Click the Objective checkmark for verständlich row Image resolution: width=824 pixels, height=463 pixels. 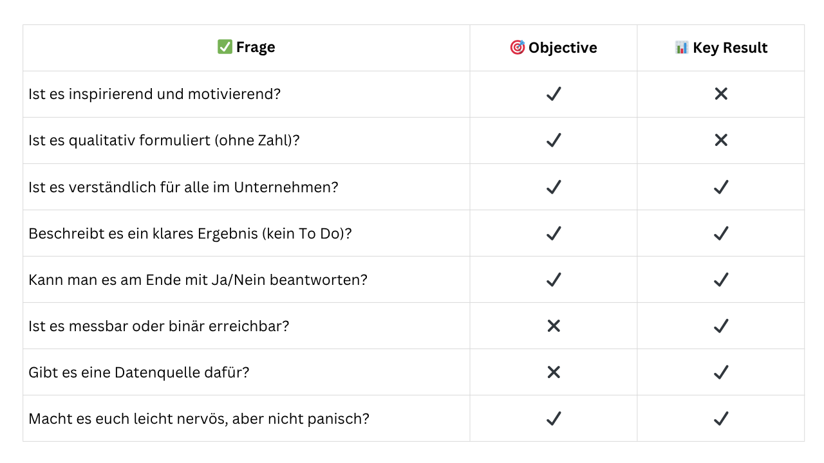point(554,187)
